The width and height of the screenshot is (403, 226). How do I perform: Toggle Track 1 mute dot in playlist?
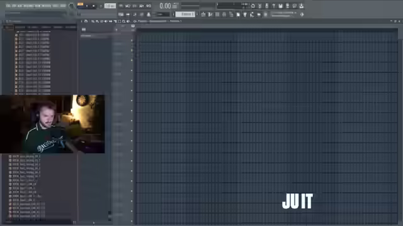pyautogui.click(x=132, y=40)
